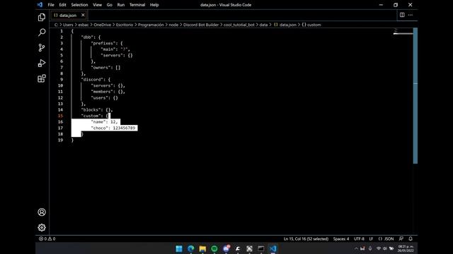Open the Run menu

(121, 5)
